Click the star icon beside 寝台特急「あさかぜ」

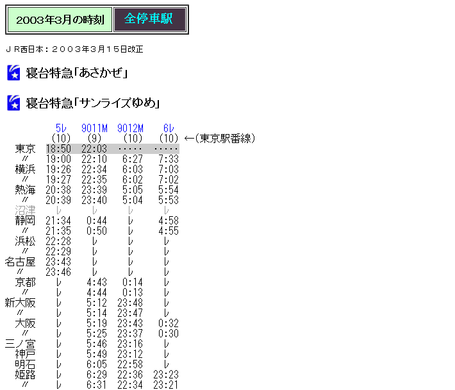tap(13, 72)
